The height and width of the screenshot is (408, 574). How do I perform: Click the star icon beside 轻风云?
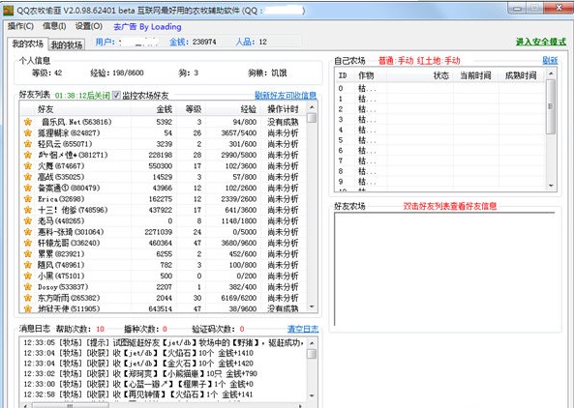point(28,144)
